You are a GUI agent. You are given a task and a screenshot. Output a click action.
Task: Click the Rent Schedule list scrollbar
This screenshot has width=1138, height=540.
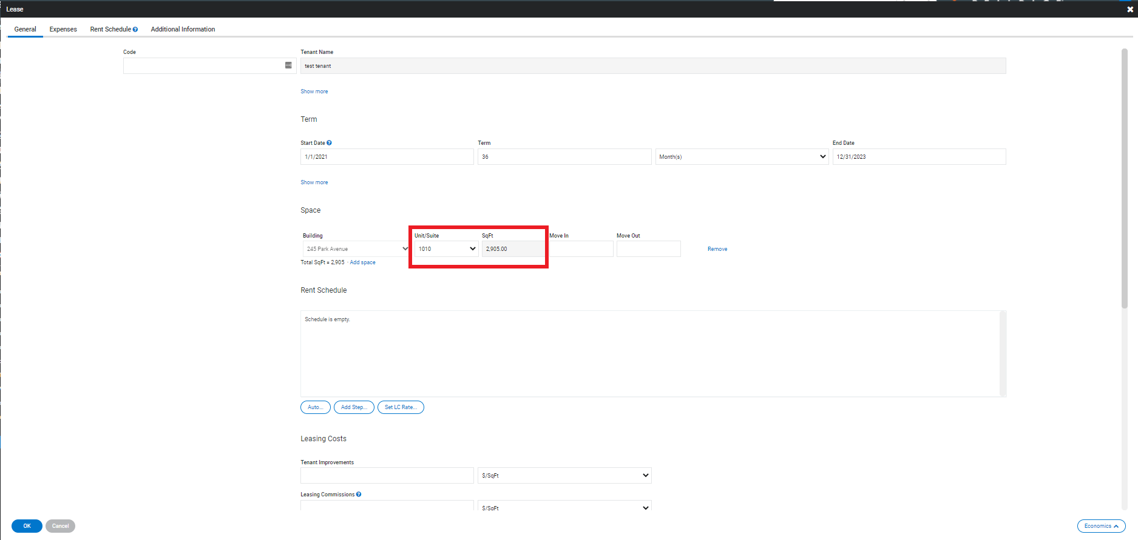tap(1003, 353)
